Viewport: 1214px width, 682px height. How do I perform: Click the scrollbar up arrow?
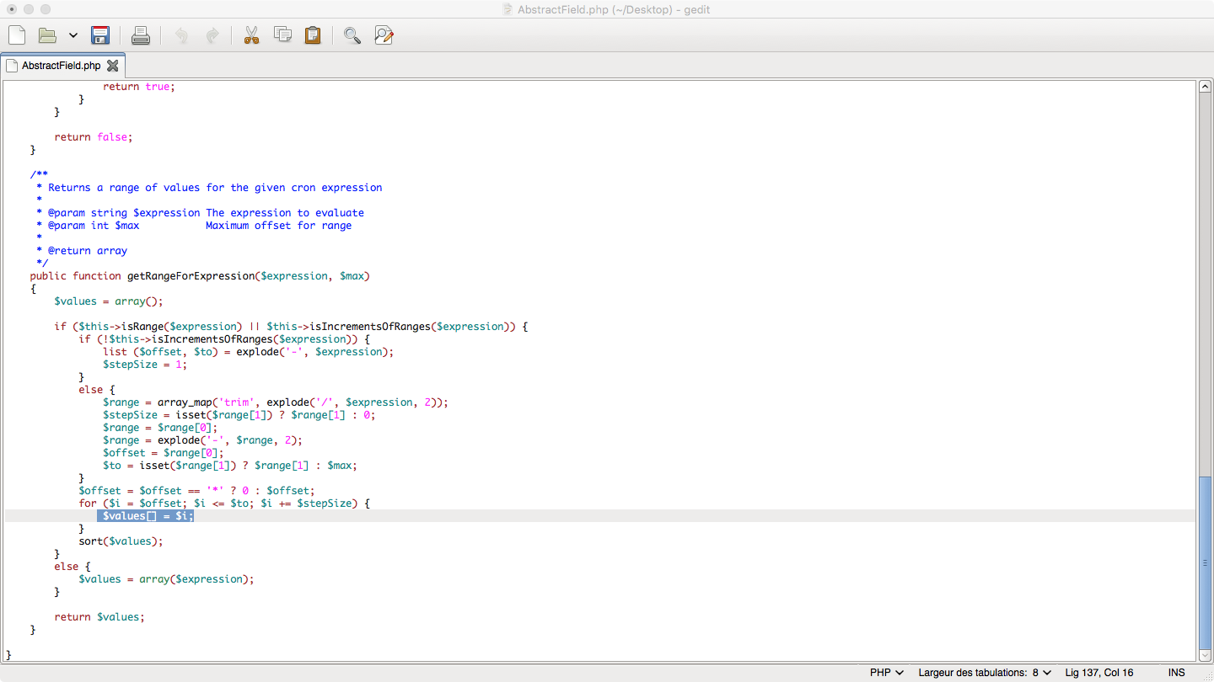point(1205,87)
